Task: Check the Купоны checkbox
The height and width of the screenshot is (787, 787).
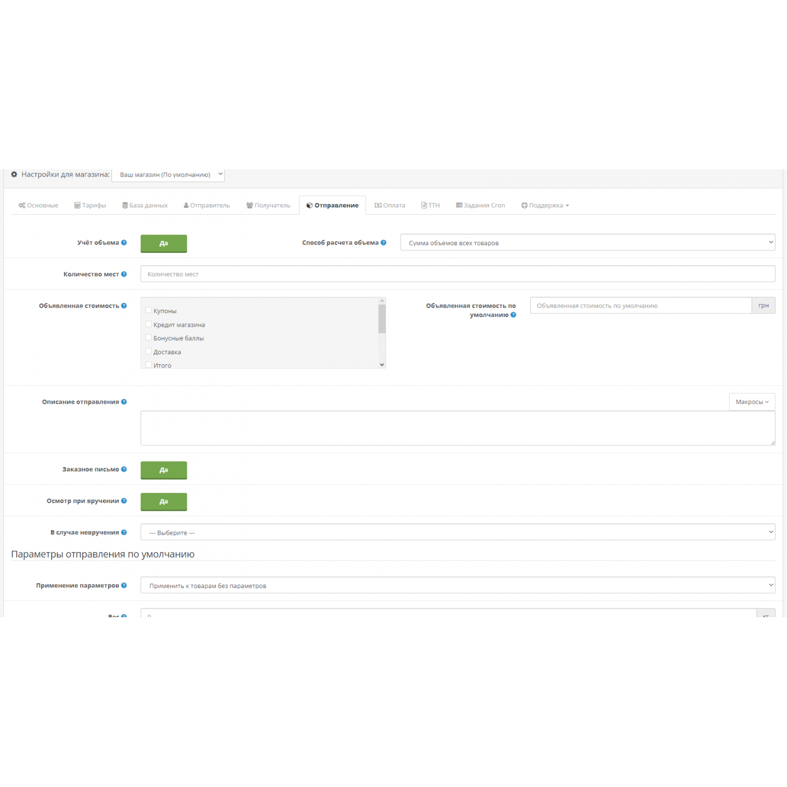Action: (149, 310)
